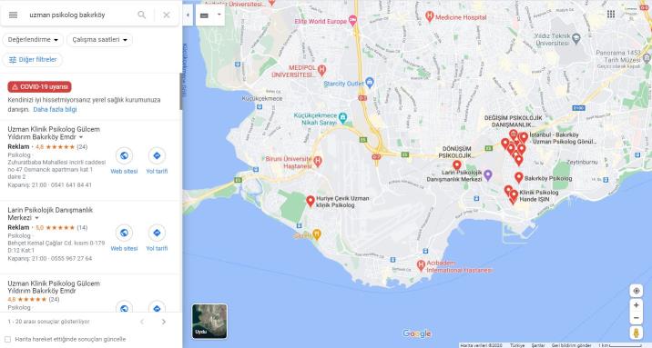Go to next results page arrow
The width and height of the screenshot is (652, 348).
164,322
